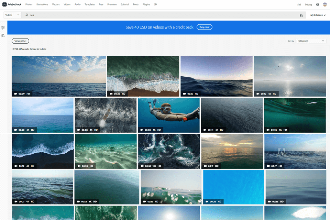
Task: Open the Free menu item
Action: [x=101, y=4]
